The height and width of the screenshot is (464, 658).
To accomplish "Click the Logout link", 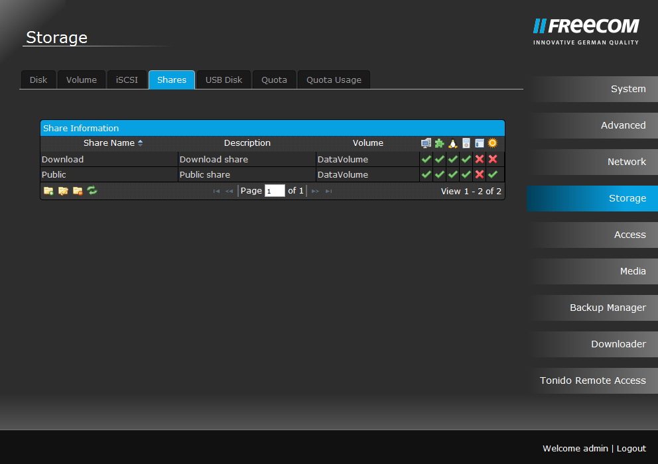I will (x=631, y=449).
